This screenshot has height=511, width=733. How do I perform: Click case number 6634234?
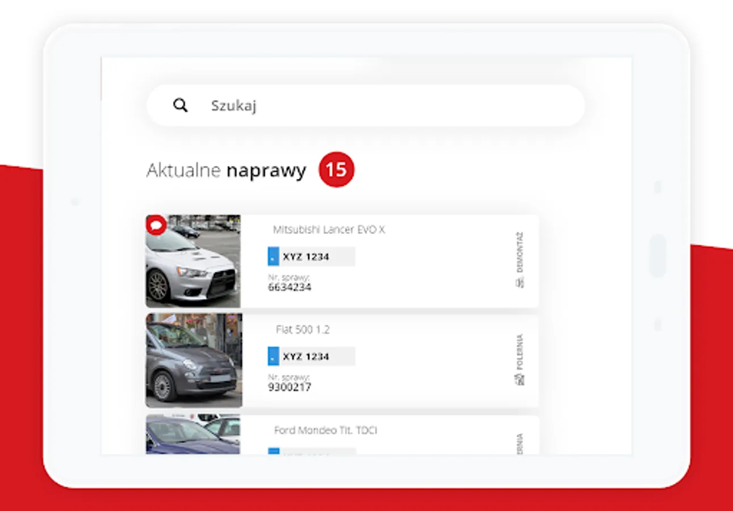[290, 287]
